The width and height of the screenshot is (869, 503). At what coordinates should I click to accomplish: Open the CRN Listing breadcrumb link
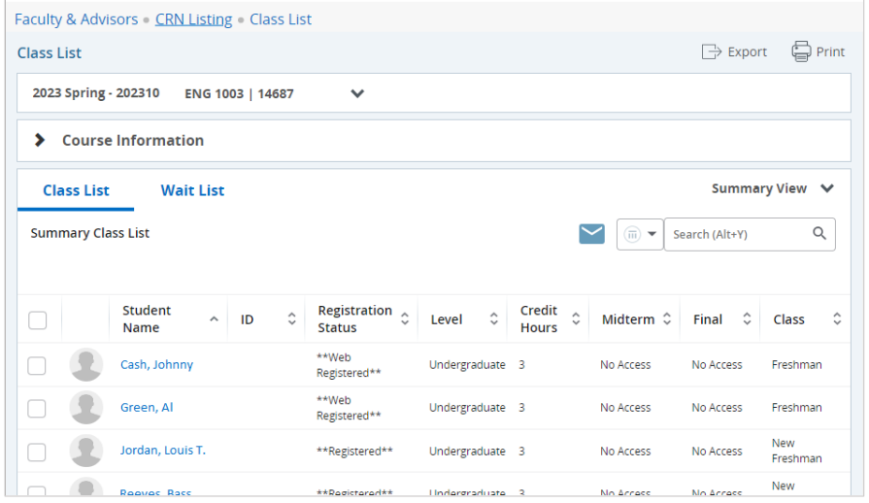pos(193,19)
